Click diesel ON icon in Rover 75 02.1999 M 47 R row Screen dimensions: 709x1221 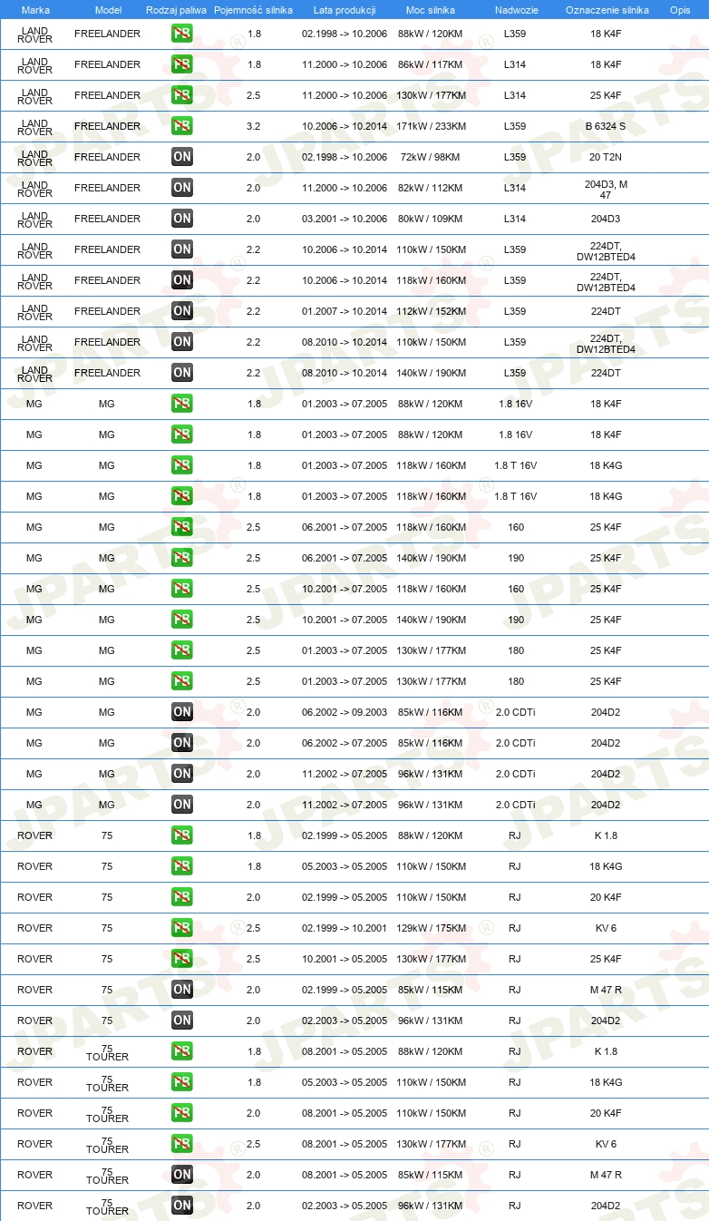(x=182, y=990)
